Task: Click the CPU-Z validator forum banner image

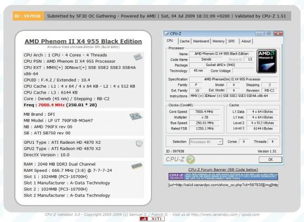Action: 223,177
